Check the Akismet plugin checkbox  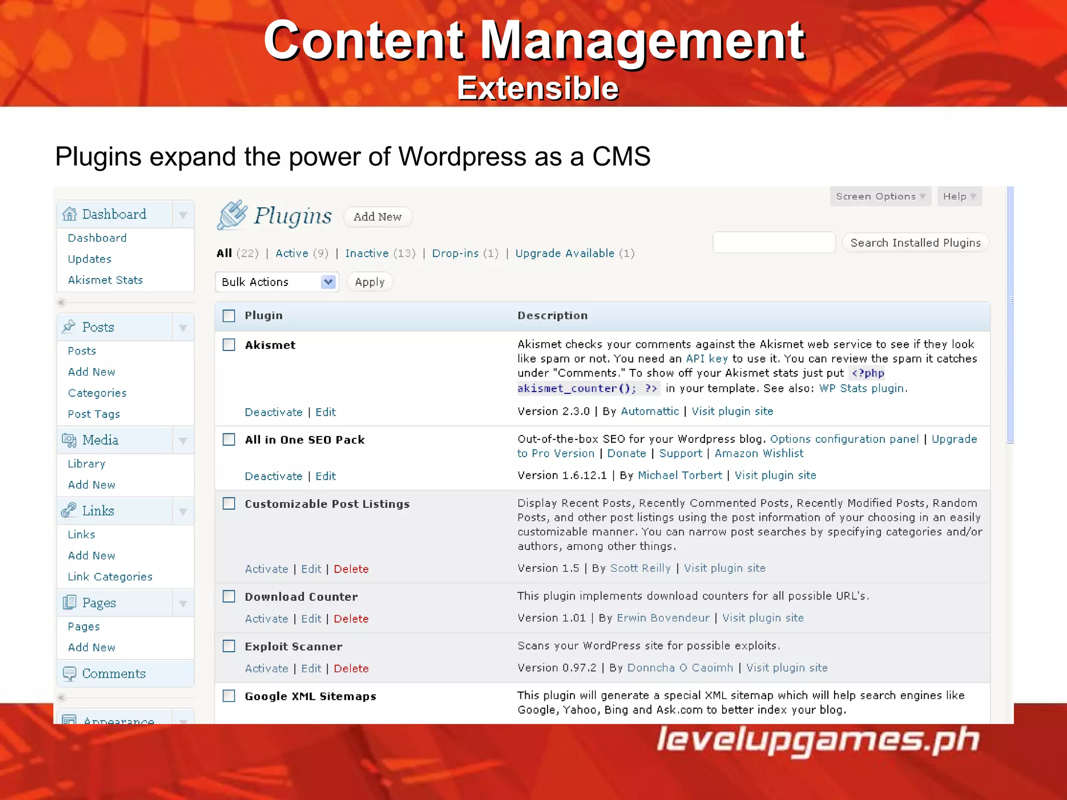point(229,345)
